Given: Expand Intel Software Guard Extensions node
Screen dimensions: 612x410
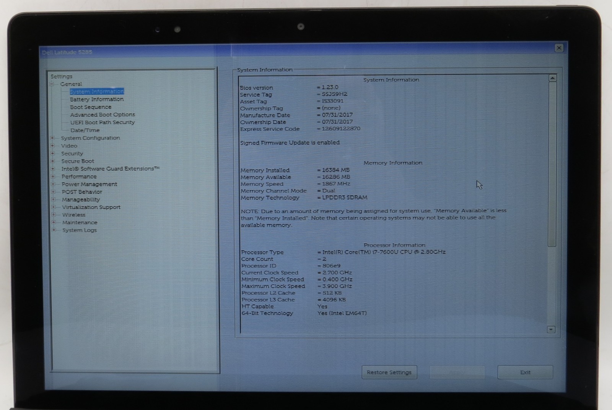Looking at the screenshot, I should [x=53, y=169].
